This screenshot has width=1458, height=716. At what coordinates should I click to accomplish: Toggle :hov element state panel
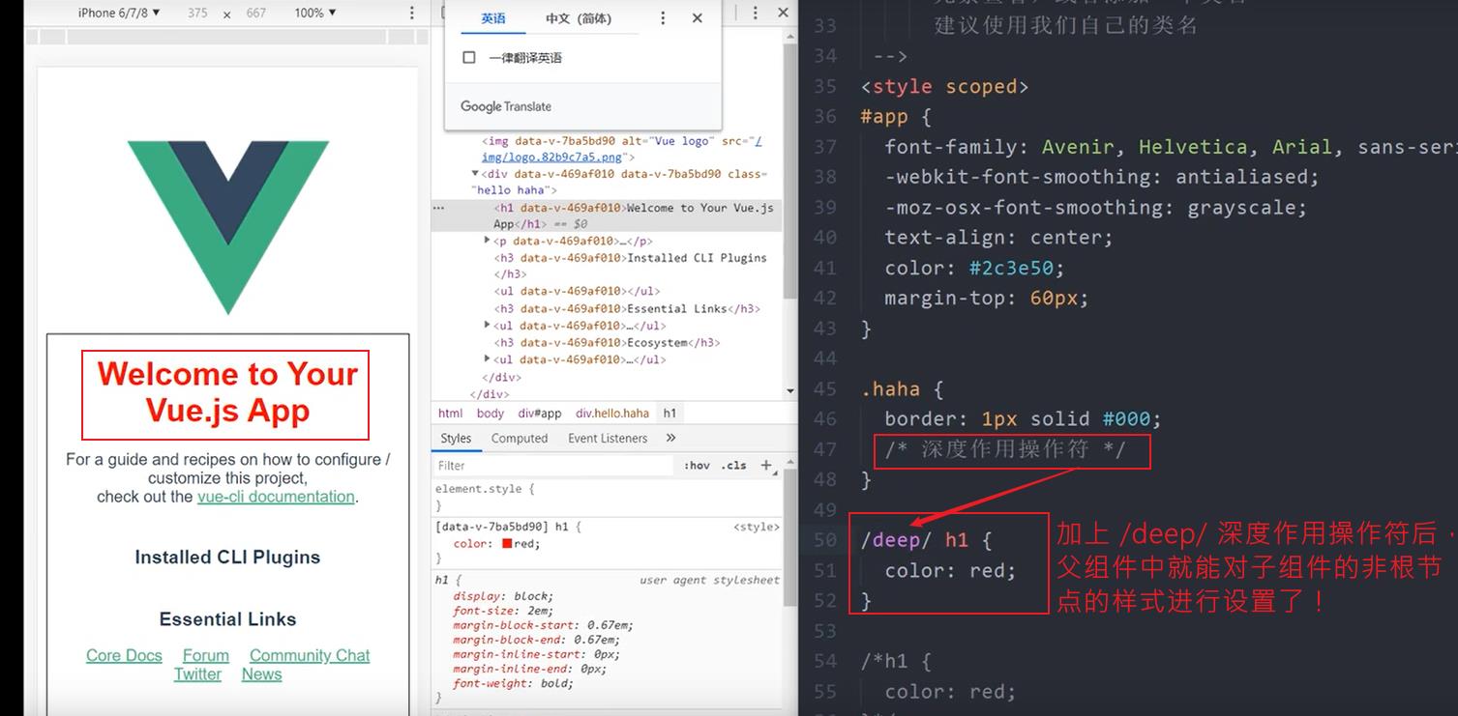click(698, 465)
